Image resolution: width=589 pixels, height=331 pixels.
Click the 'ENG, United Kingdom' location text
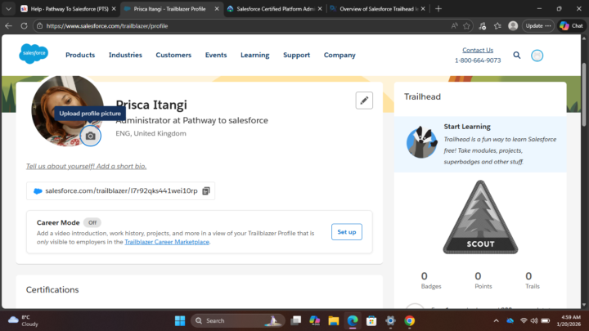point(151,133)
